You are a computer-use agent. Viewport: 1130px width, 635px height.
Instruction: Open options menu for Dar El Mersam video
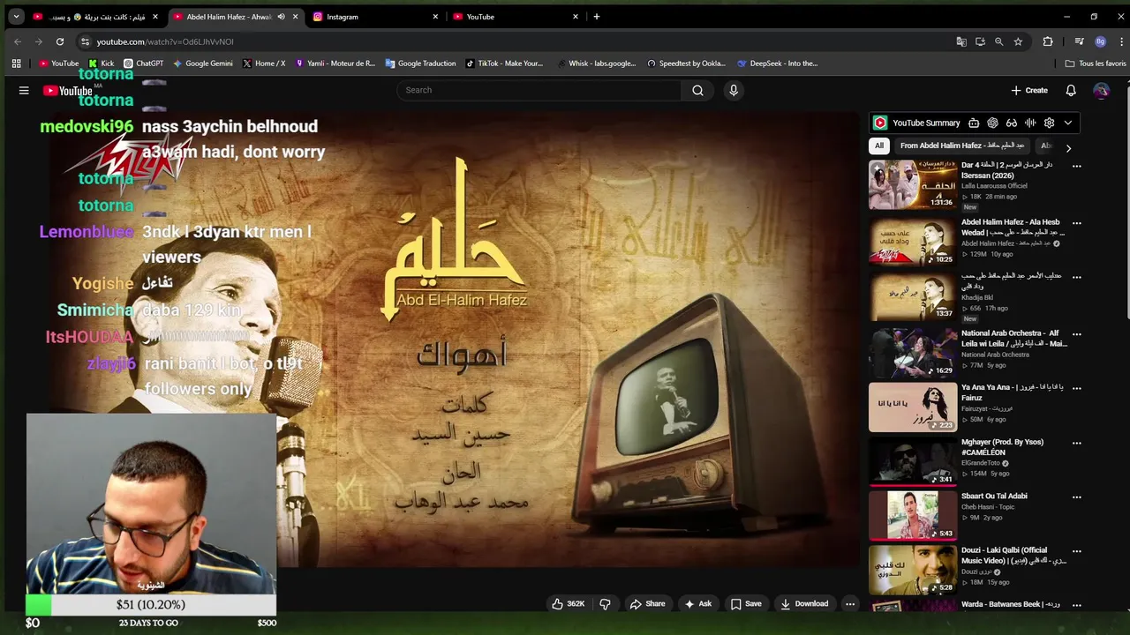point(1076,166)
